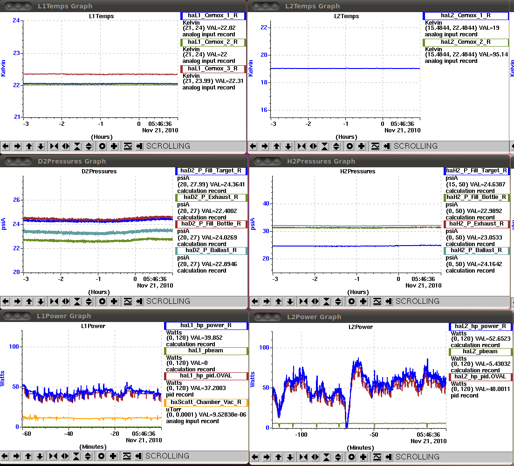Pan up in the L1Power Graph toolbar
The height and width of the screenshot is (466, 514).
[28, 456]
